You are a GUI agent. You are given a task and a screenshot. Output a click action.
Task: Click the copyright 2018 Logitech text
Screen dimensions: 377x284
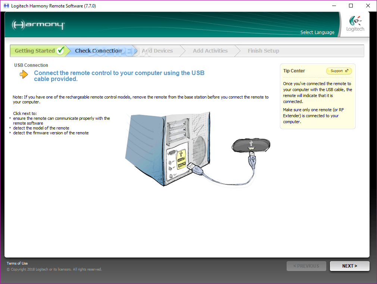click(x=54, y=269)
